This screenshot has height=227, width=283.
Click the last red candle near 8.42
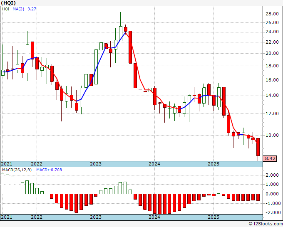258,147
